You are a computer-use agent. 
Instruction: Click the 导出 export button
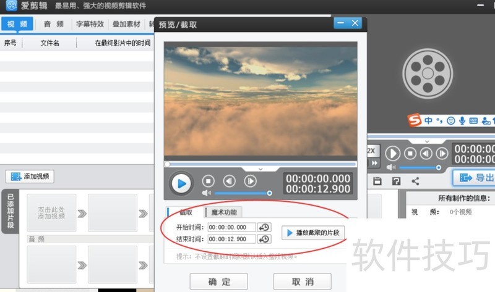tap(475, 178)
